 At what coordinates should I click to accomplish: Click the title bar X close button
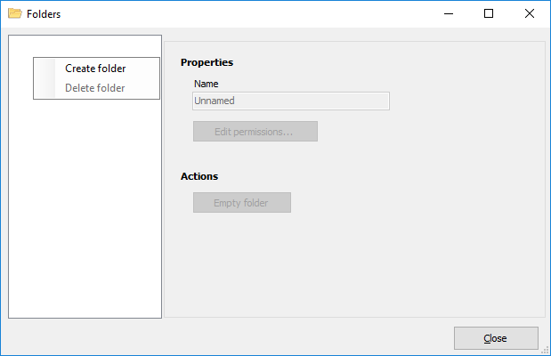[530, 13]
